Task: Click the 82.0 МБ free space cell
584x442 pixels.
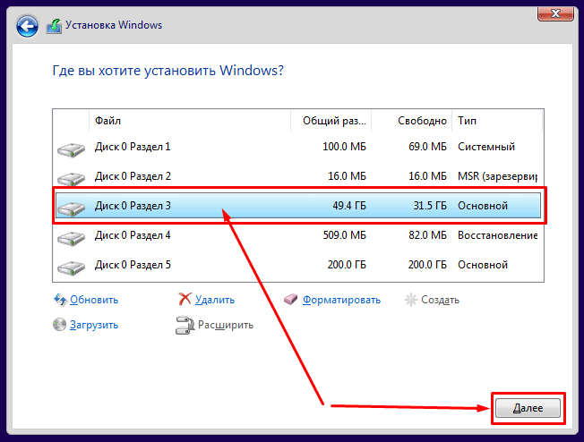Action: (x=427, y=235)
